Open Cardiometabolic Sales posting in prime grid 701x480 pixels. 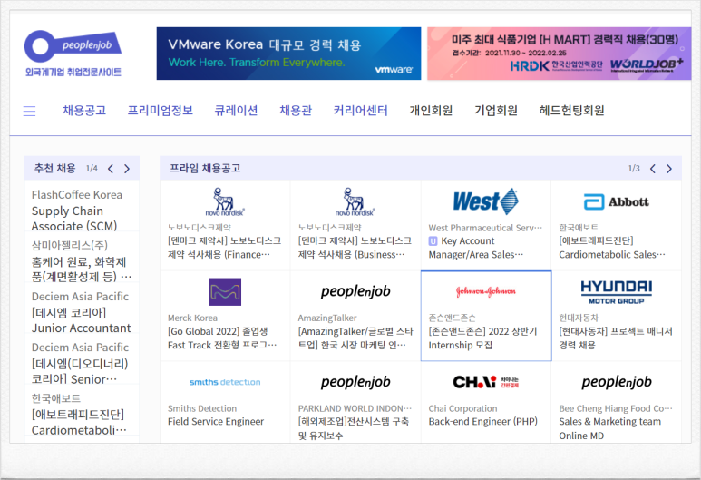pos(612,248)
